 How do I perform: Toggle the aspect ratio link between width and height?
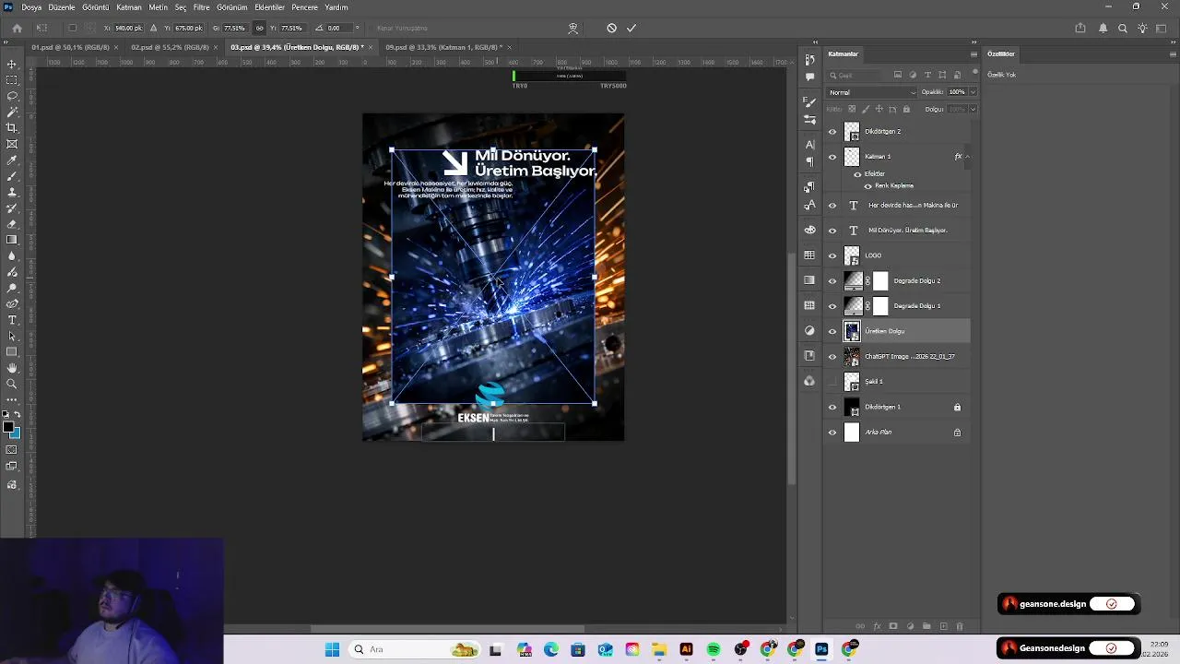(x=259, y=28)
